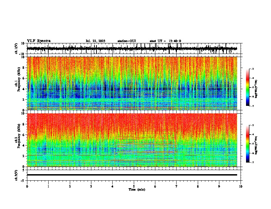
Task: Click the "ch.1(V)" waveform axis label
Action: (x=16, y=48)
